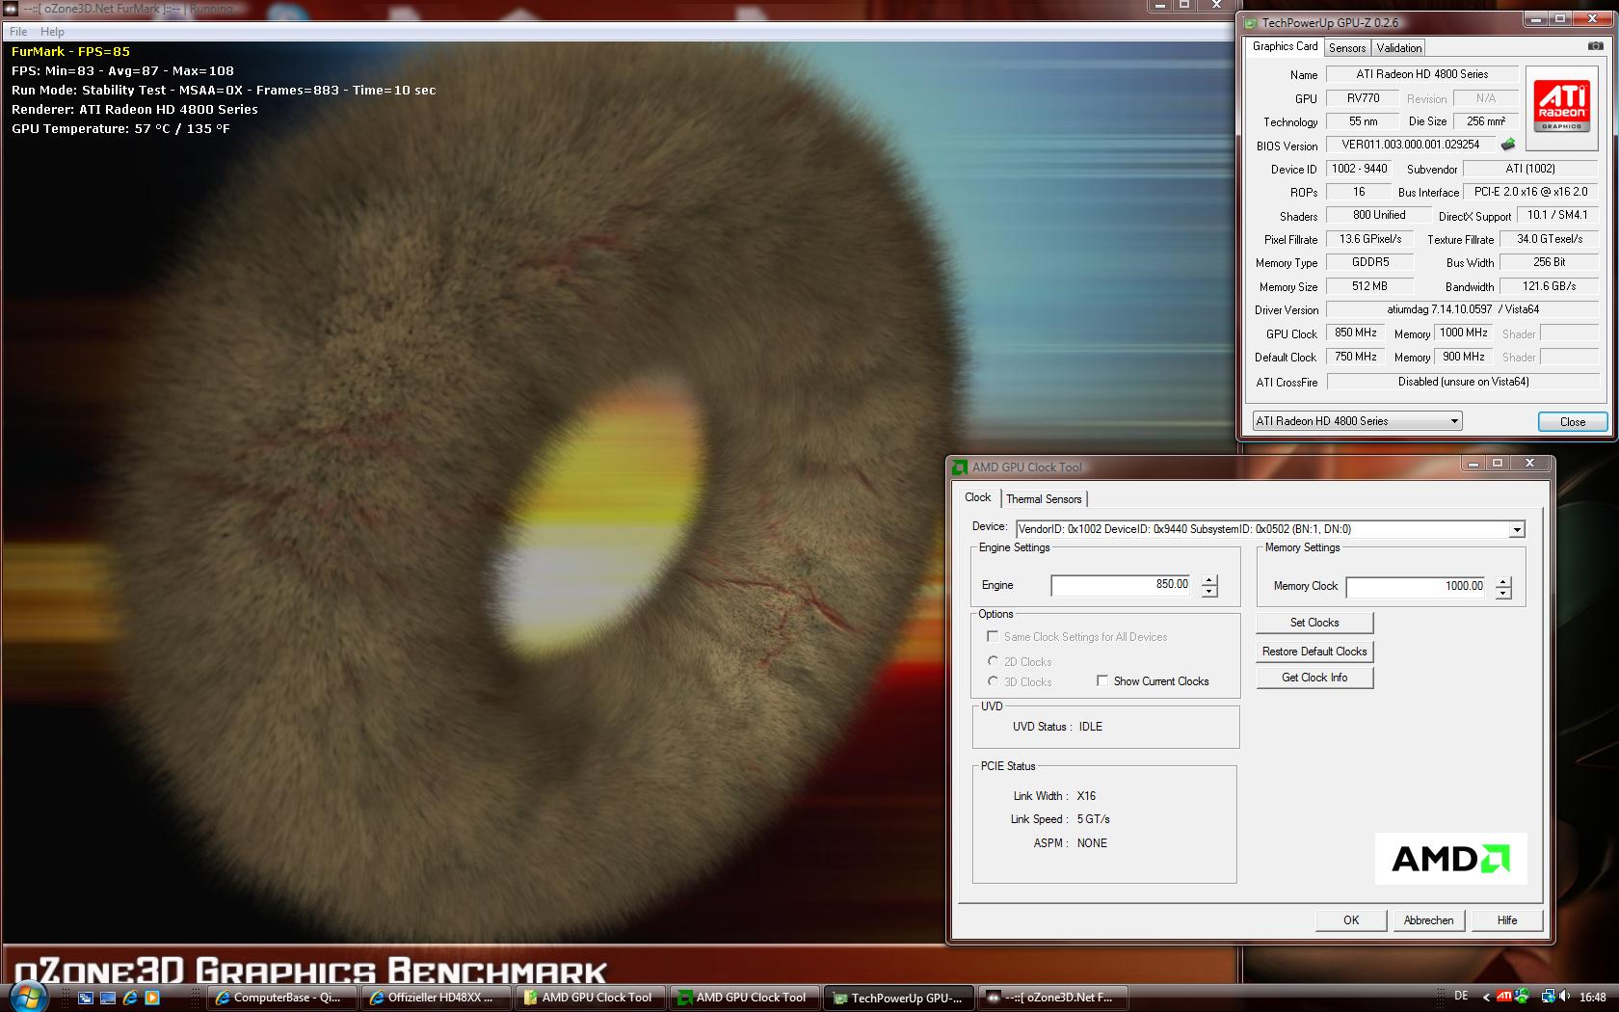
Task: Click the GPU-Z title bar app icon
Action: click(1250, 22)
